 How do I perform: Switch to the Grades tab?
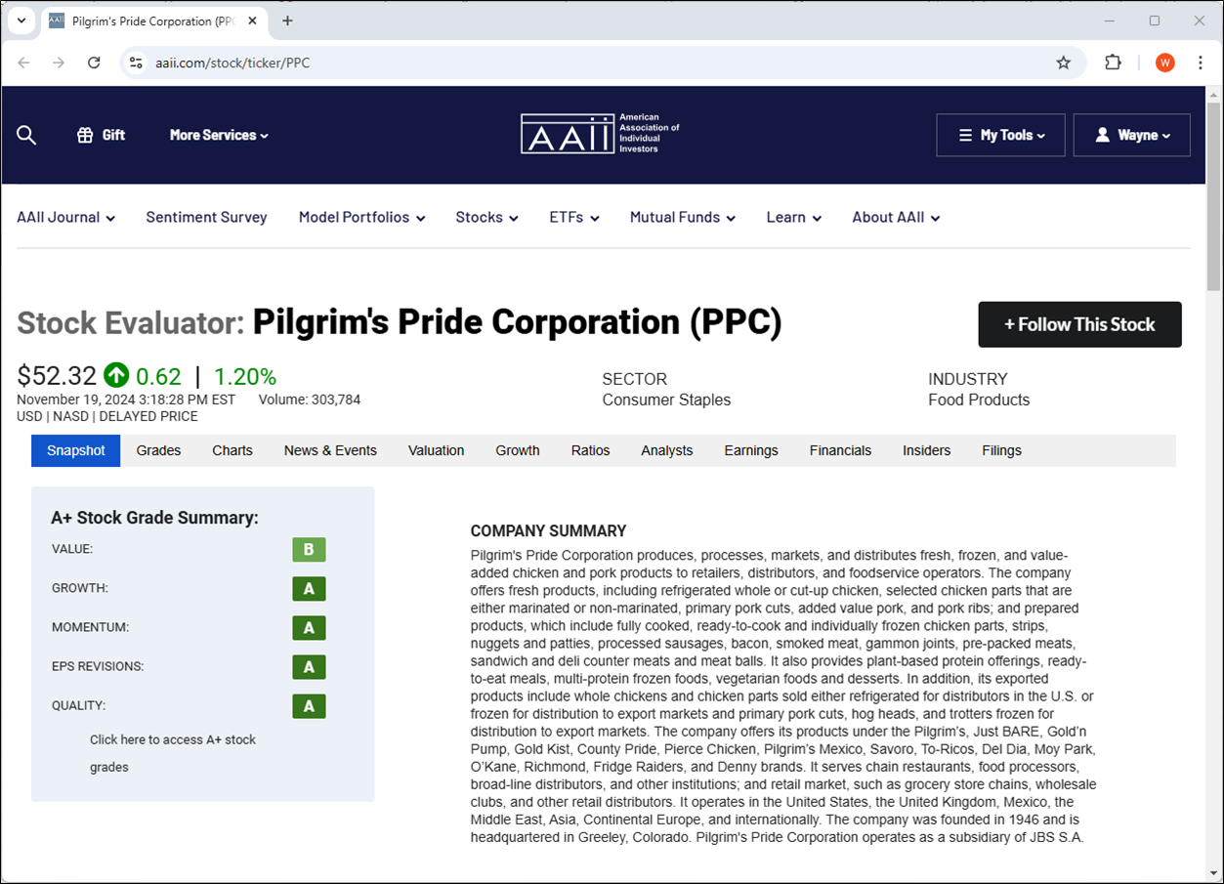tap(158, 450)
